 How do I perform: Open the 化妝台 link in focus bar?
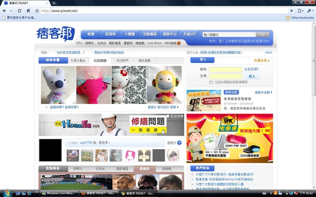point(101,43)
